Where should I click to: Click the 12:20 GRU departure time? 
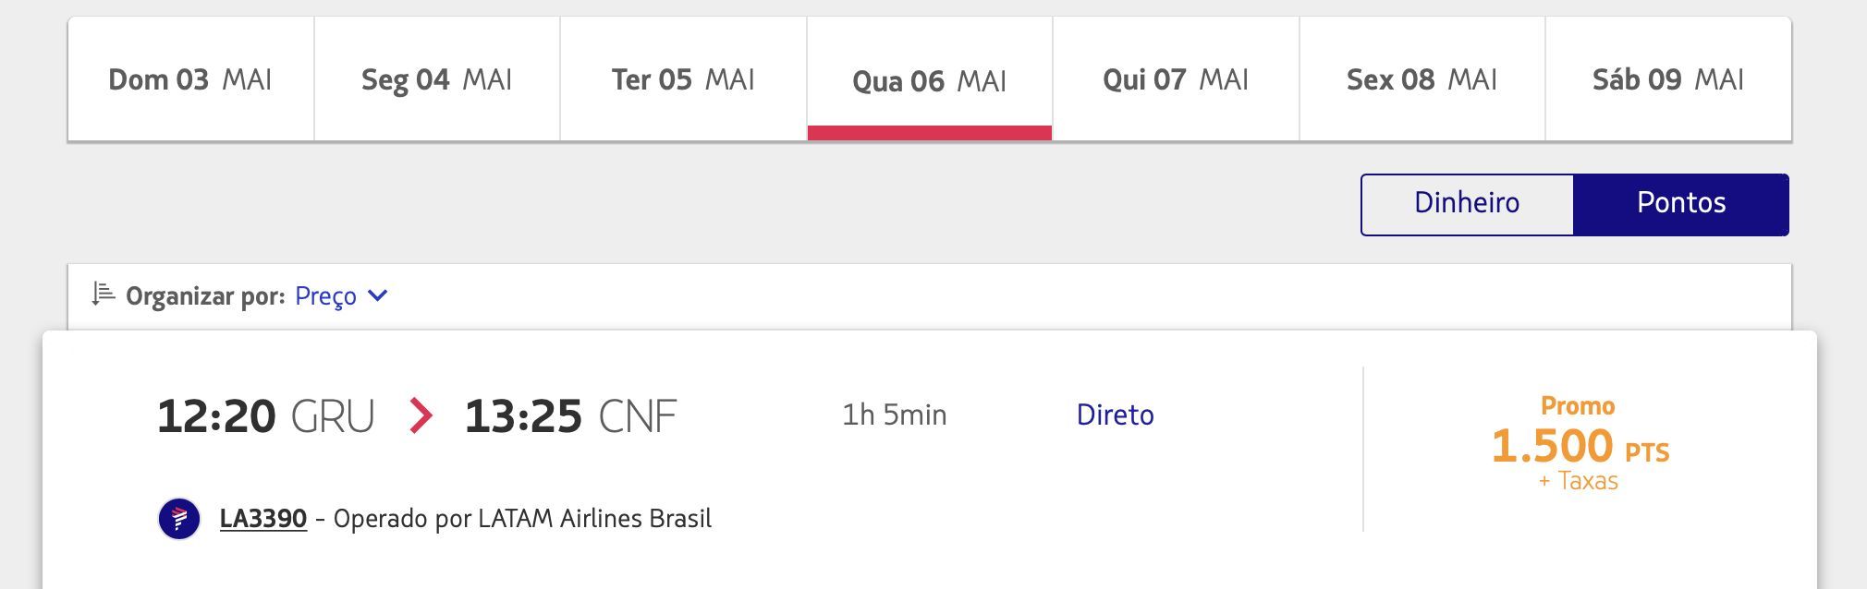coord(266,416)
